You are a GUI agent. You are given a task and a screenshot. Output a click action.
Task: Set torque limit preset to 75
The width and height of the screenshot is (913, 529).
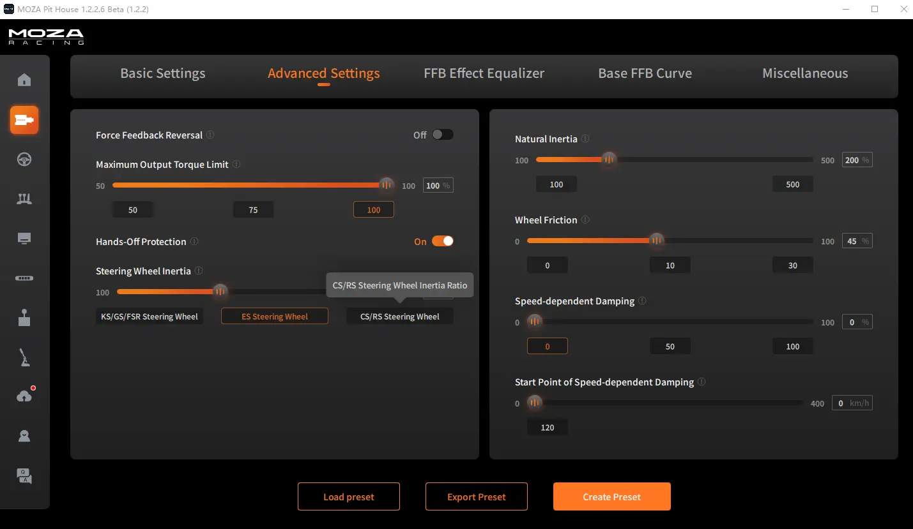pyautogui.click(x=253, y=210)
